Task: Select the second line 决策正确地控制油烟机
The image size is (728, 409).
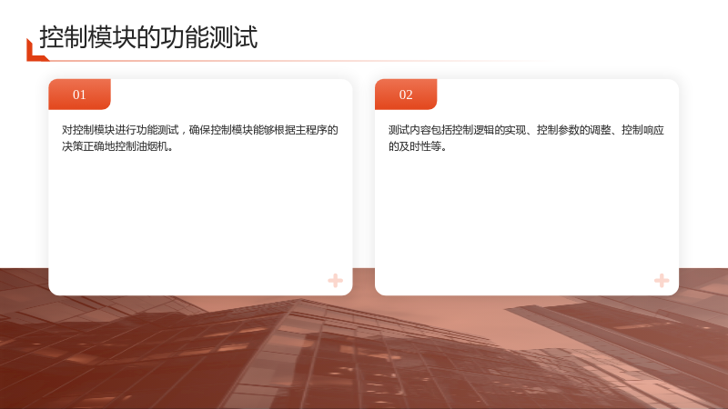Action: [x=117, y=146]
